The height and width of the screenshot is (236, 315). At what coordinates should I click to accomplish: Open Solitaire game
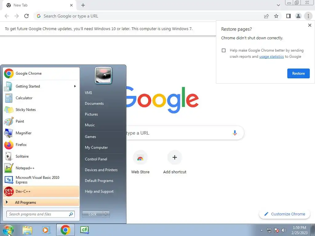point(41,156)
